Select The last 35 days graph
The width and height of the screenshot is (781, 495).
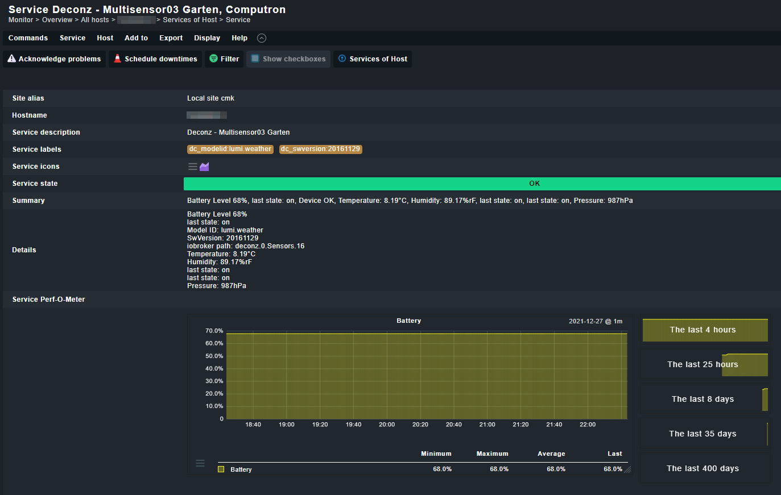pos(705,434)
